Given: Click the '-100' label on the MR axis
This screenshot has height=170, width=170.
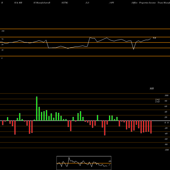Looking at the screenshot, I should click(167, 150).
